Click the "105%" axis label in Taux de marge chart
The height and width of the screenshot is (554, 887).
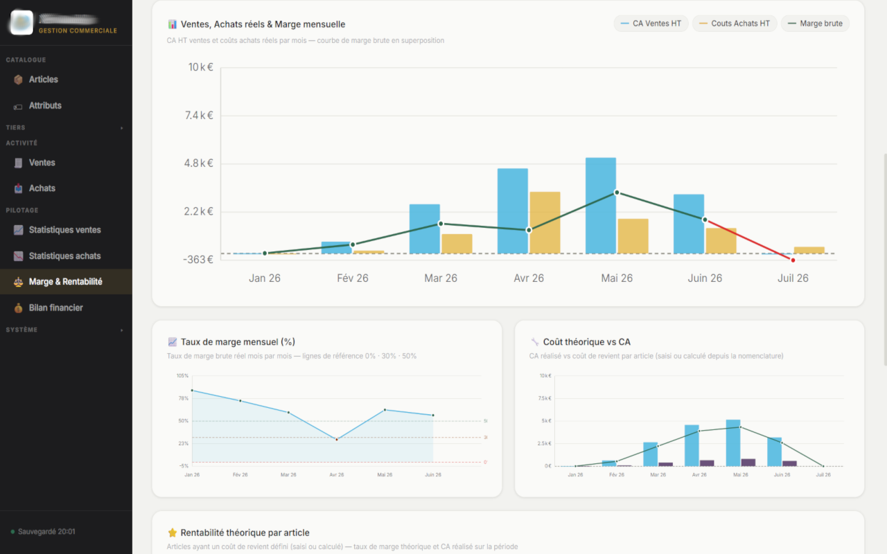pos(182,376)
